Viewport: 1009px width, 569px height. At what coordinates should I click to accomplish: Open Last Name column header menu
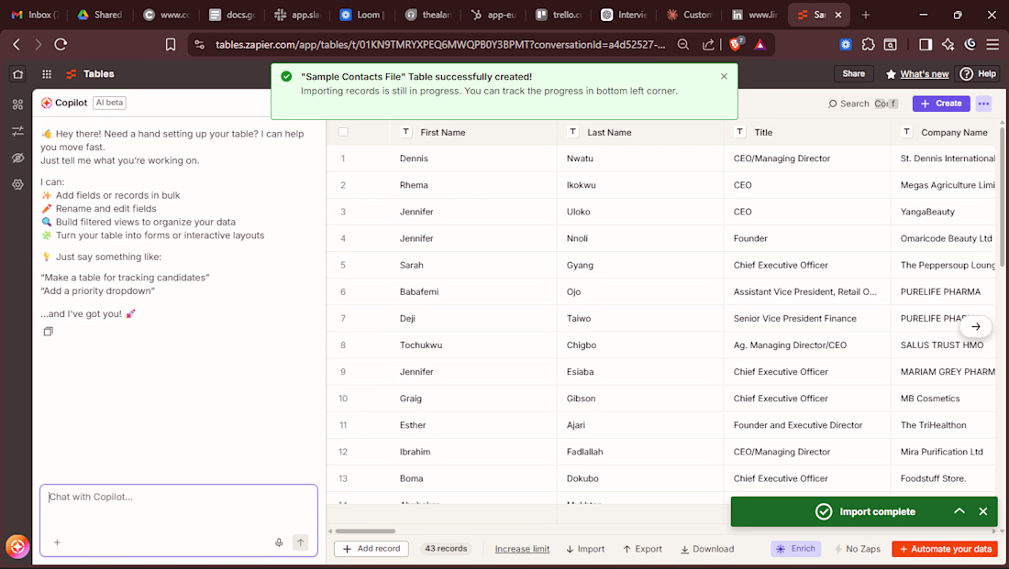[x=640, y=133]
